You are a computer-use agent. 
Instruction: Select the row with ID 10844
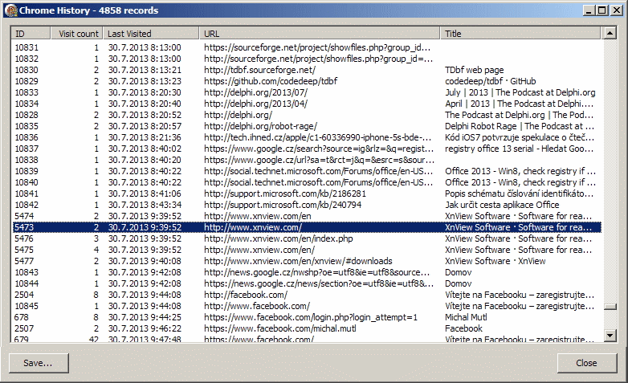pyautogui.click(x=307, y=283)
